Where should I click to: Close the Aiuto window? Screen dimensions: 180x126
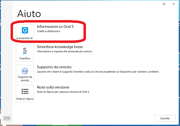pyautogui.click(x=173, y=4)
